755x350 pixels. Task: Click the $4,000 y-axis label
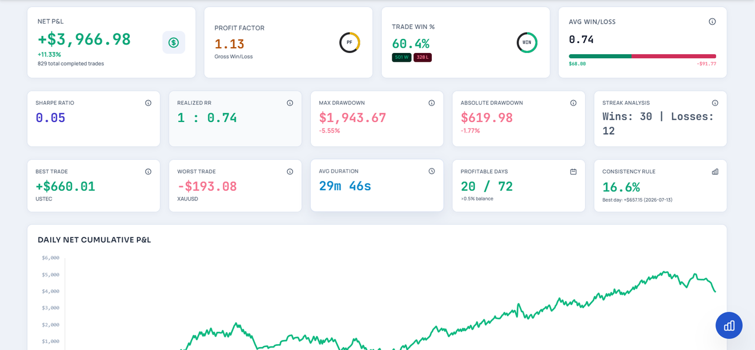(51, 291)
